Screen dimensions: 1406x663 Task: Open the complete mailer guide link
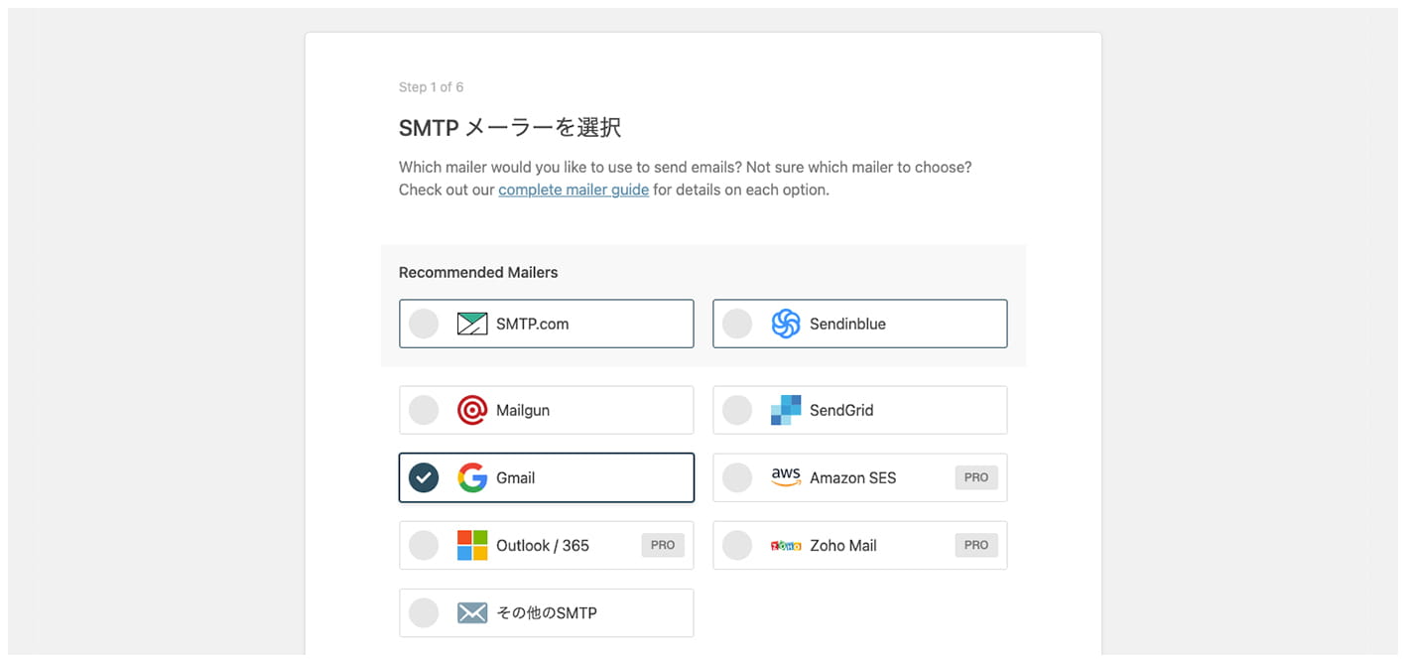click(x=574, y=190)
